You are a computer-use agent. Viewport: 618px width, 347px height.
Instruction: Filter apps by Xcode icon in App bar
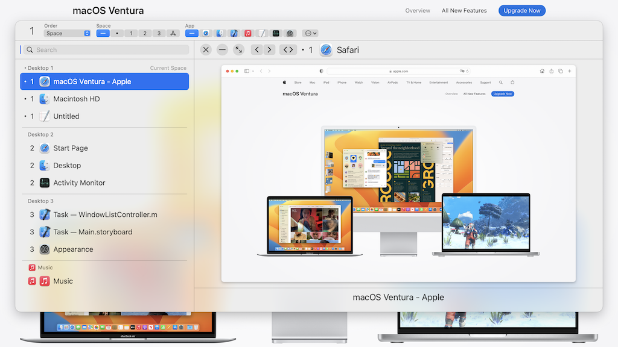(x=234, y=34)
